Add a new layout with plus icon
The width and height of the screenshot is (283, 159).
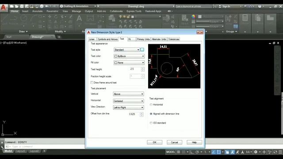pyautogui.click(x=44, y=151)
